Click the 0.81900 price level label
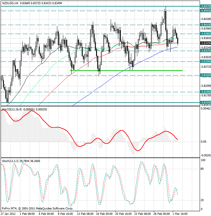The height and width of the screenshot is (216, 211). click(x=206, y=92)
